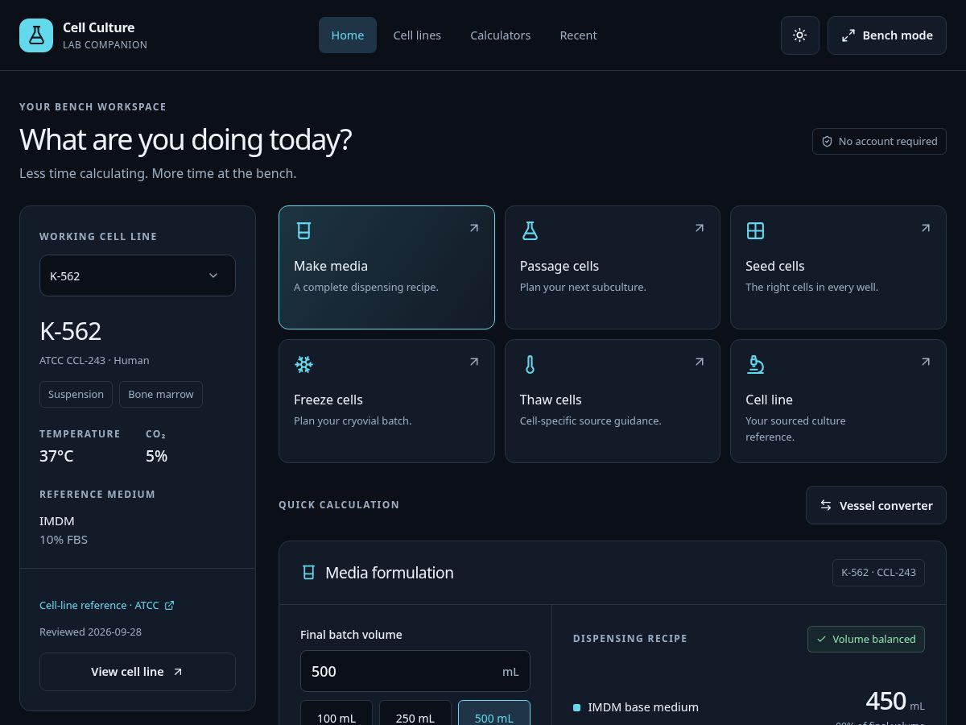This screenshot has height=725, width=966.
Task: Click the arrow icon on Freeze cells card
Action: coord(474,362)
